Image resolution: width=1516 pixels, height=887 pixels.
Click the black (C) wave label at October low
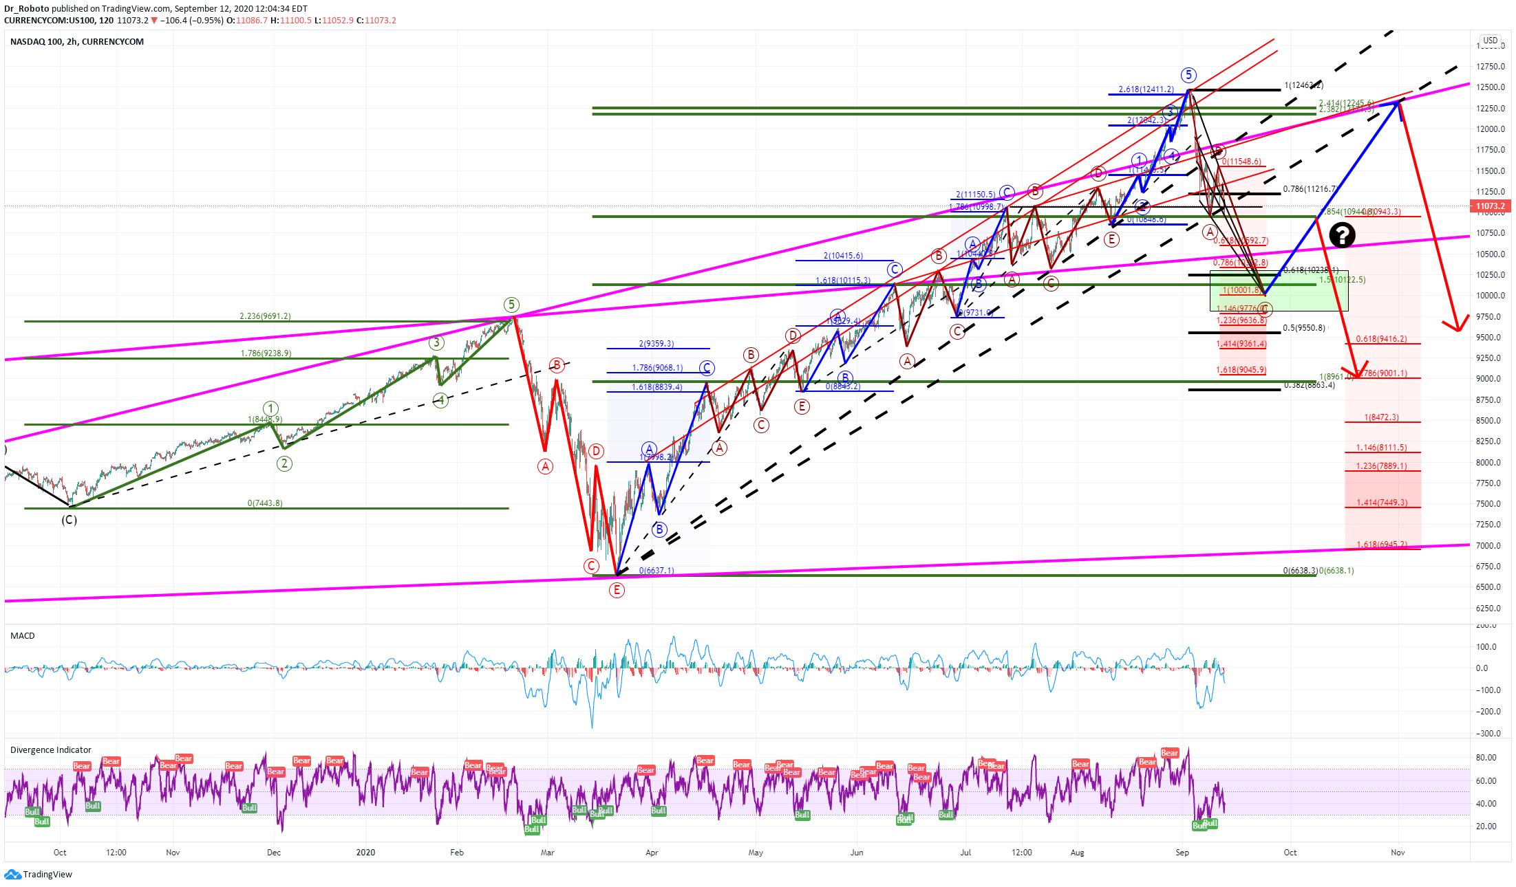(69, 520)
